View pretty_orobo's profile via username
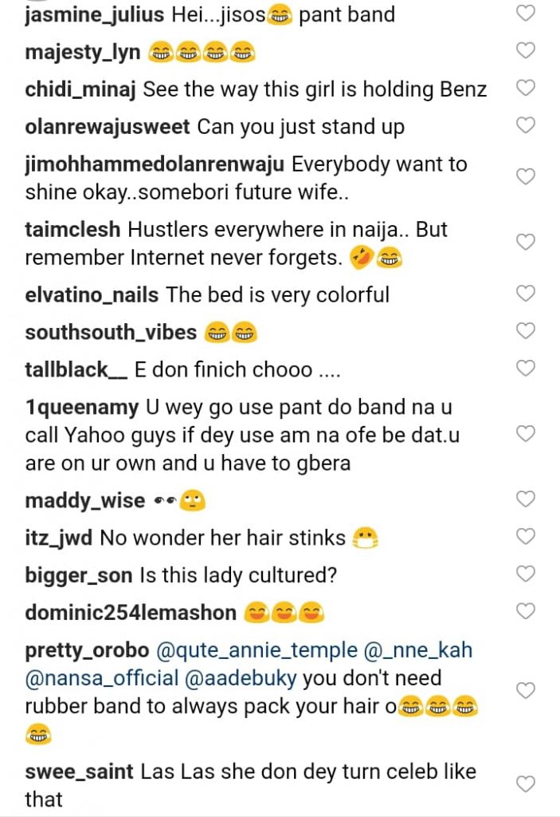 click(x=87, y=650)
